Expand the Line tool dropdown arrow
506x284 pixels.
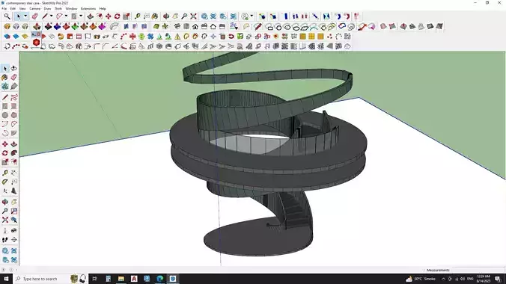(51, 16)
